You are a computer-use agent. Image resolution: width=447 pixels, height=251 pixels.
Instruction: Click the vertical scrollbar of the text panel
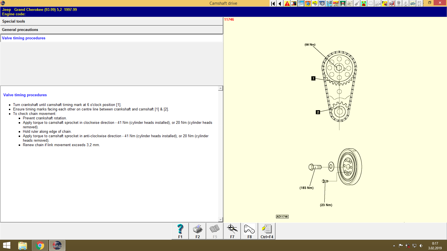(221, 153)
